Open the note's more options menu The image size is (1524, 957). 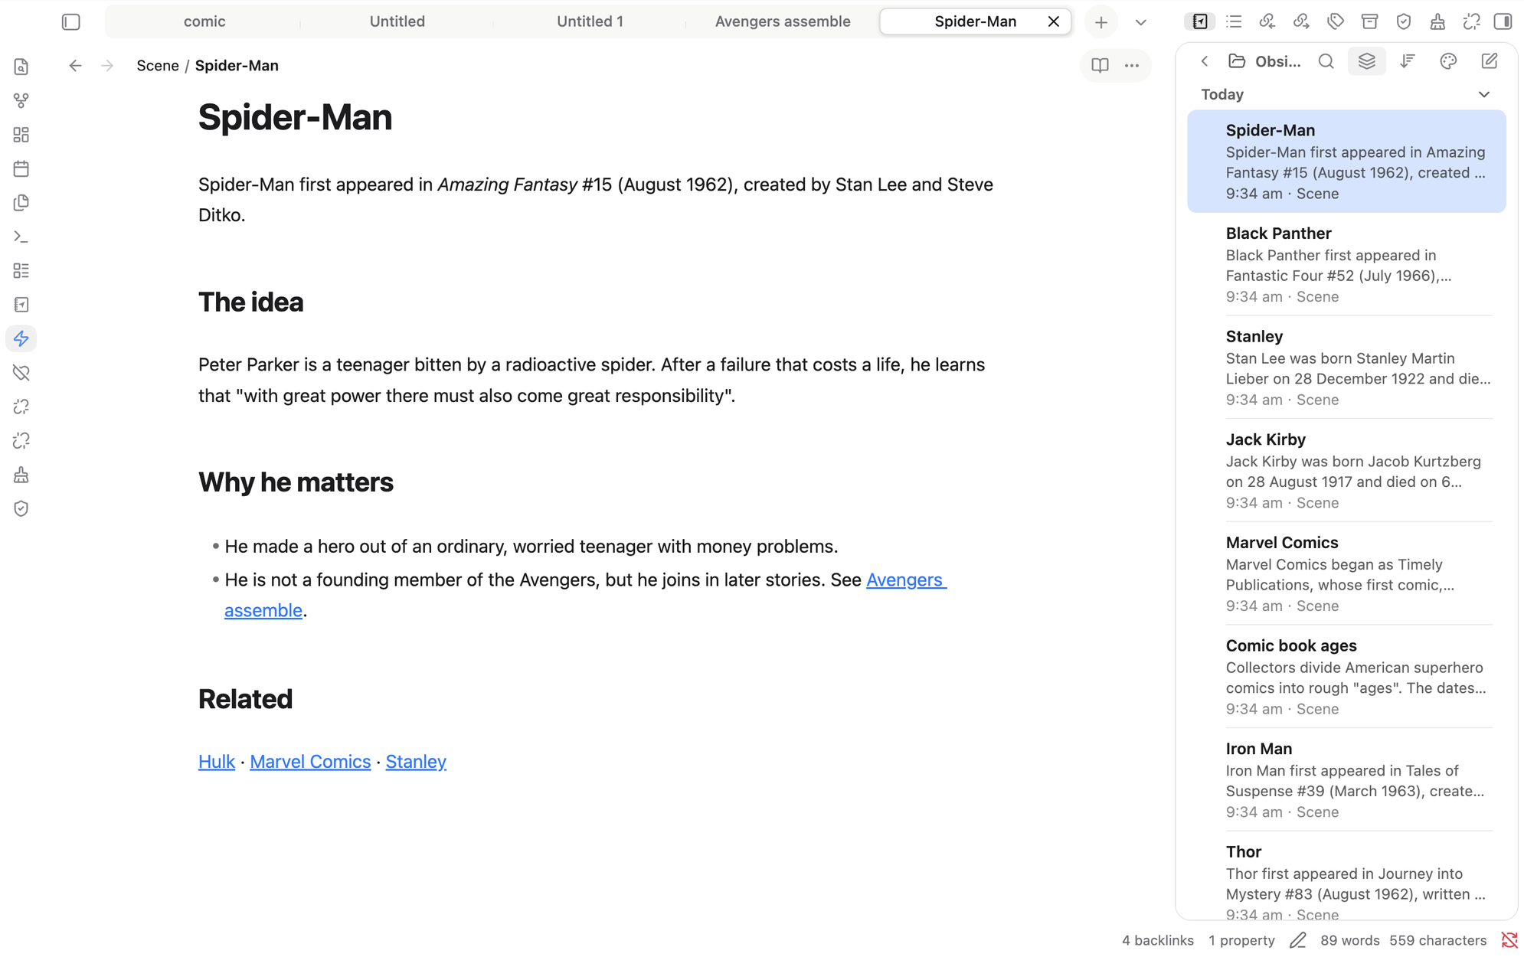click(1132, 66)
